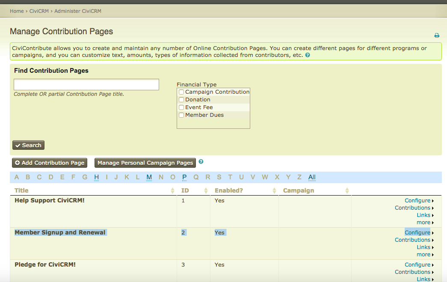
Task: Select the Member Signup and Renewal title
Action: point(60,233)
